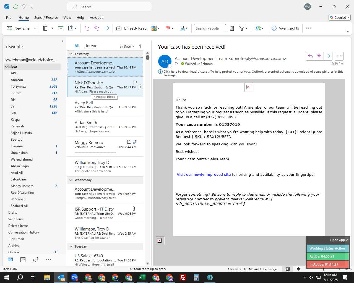Click Reply All icon in ribbon
The image size is (354, 283).
[97, 28]
